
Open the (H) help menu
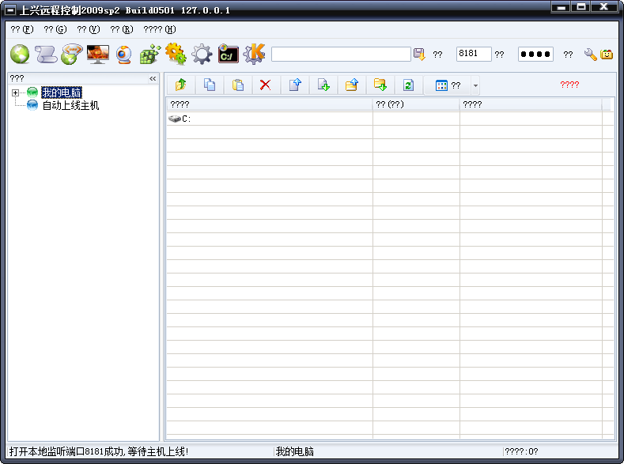(159, 29)
